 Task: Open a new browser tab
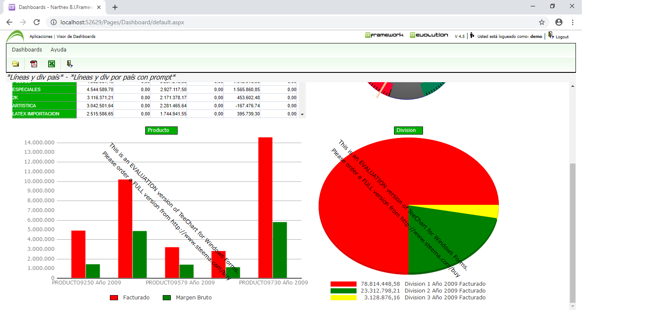click(x=115, y=7)
